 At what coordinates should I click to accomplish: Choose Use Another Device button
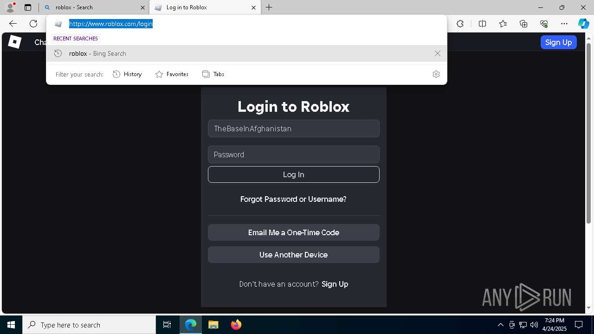[294, 255]
